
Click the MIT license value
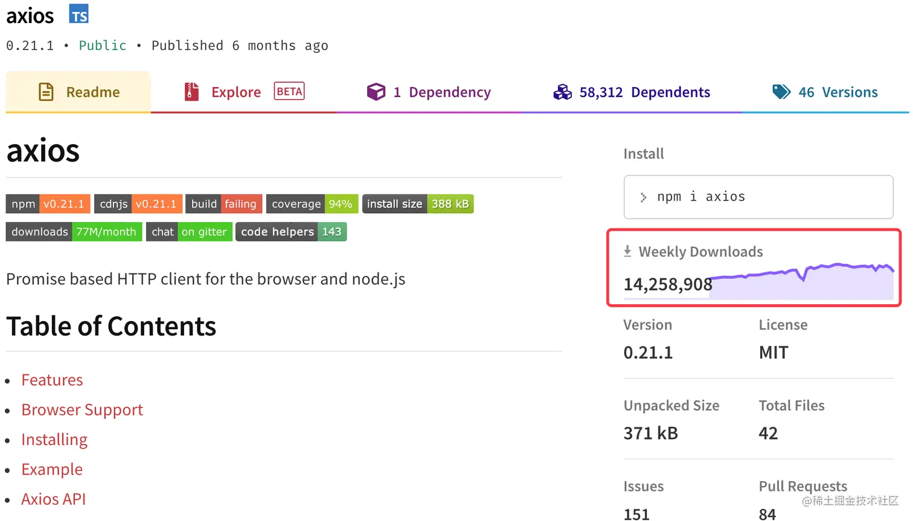[x=774, y=353]
